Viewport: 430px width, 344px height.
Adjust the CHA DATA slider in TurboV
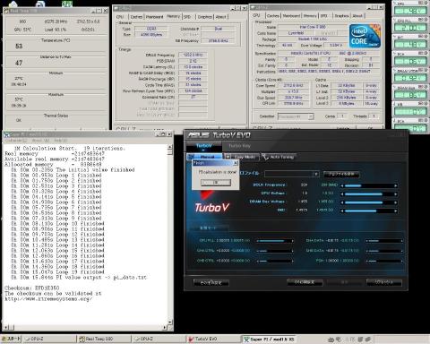click(384, 241)
